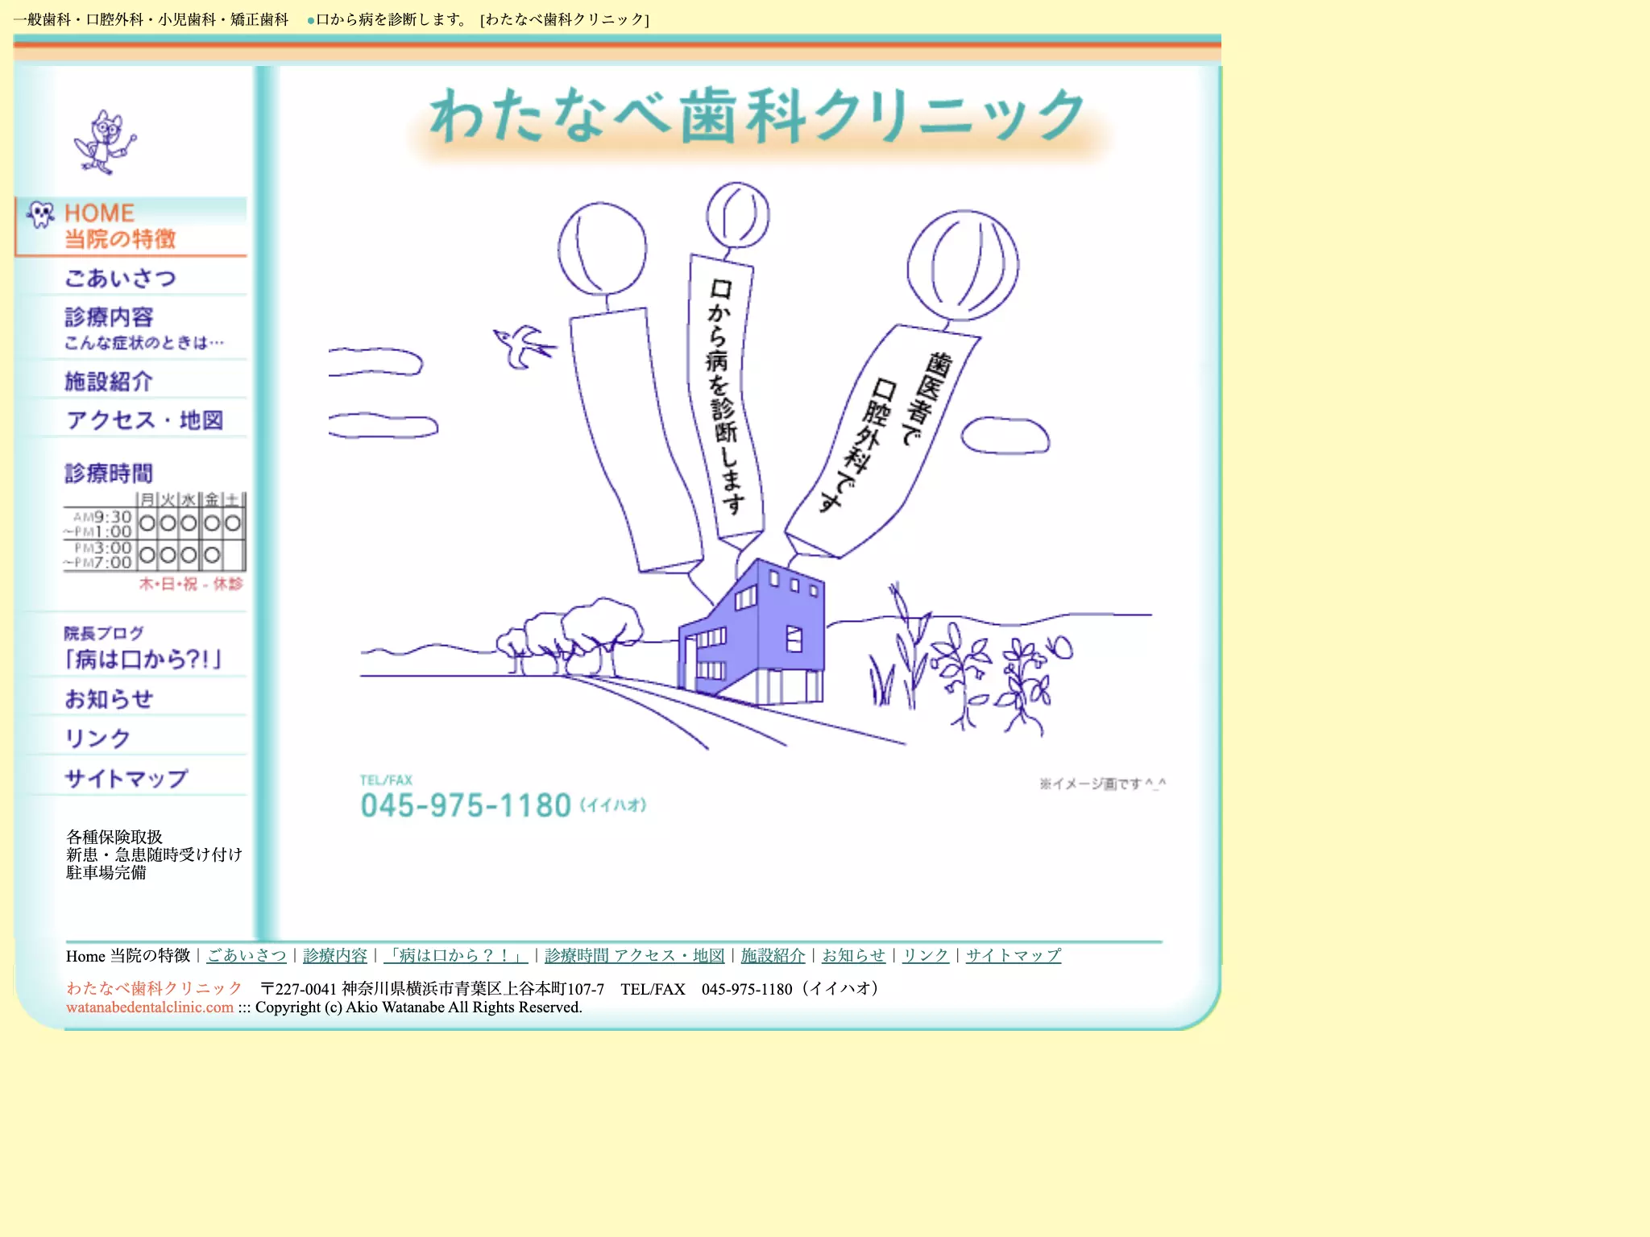Click the owl mascot logo in sidebar
The image size is (1650, 1237).
click(x=105, y=143)
